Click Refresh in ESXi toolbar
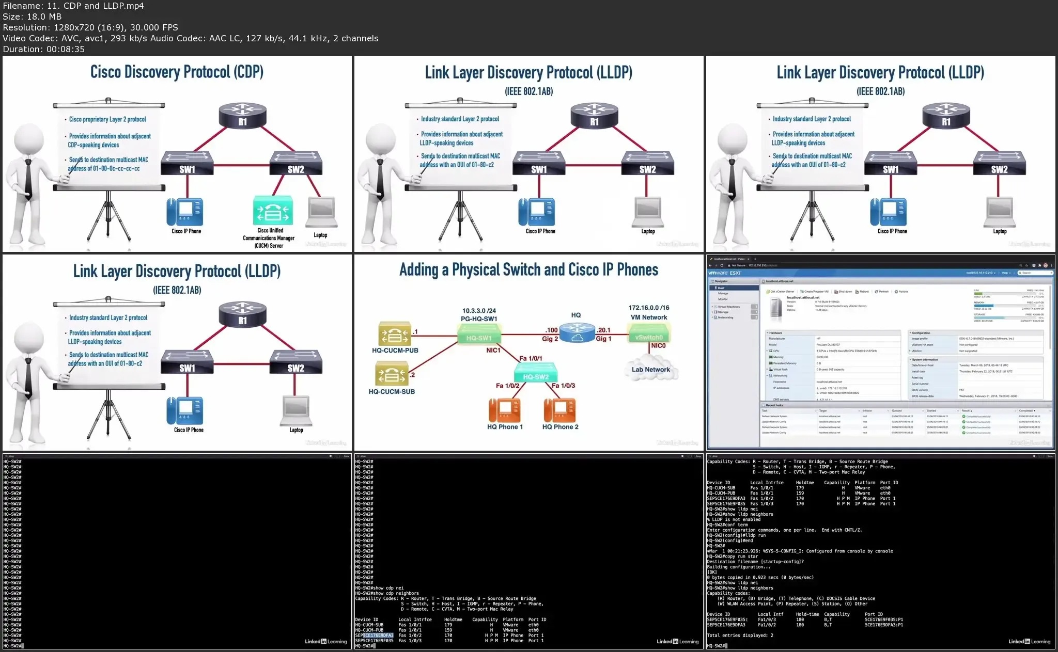This screenshot has width=1058, height=652. click(882, 291)
